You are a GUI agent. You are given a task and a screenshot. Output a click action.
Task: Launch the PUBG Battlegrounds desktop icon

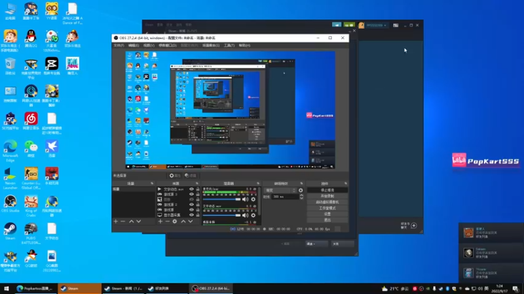pos(31,234)
